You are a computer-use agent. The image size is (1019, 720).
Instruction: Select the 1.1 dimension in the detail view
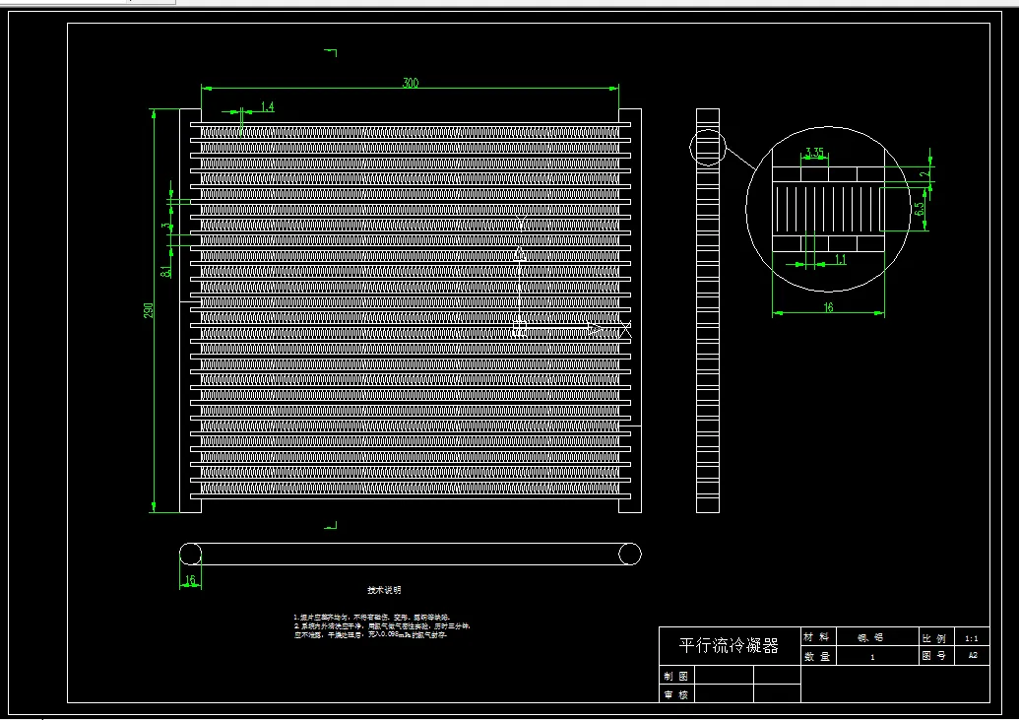(840, 259)
